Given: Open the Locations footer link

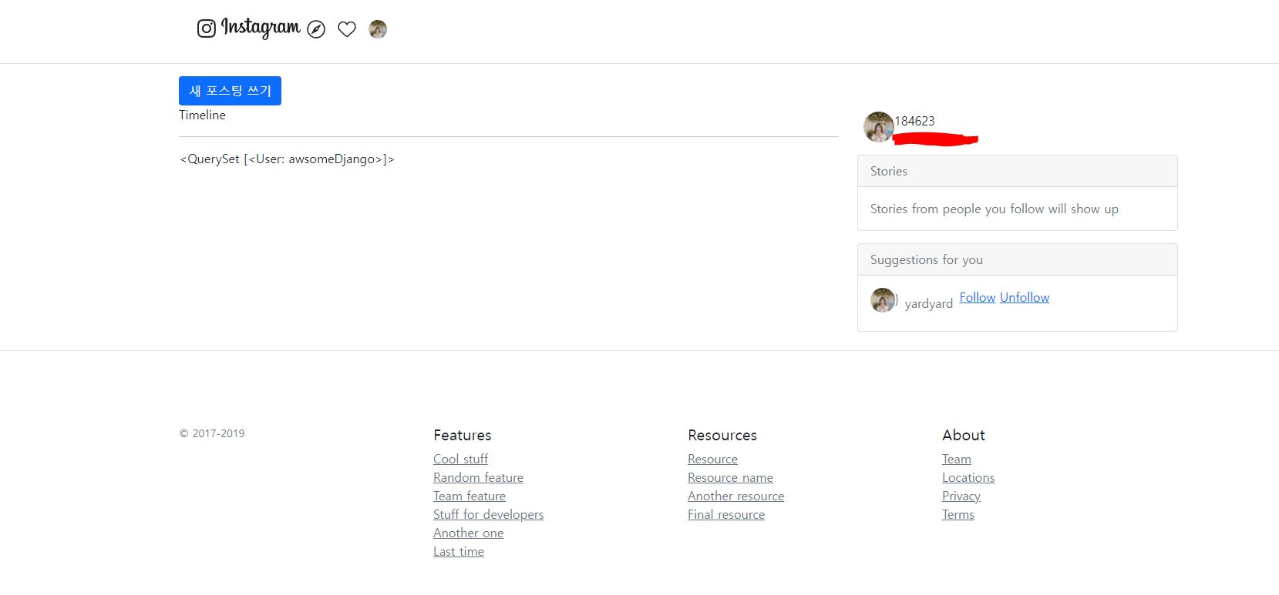Looking at the screenshot, I should 968,477.
